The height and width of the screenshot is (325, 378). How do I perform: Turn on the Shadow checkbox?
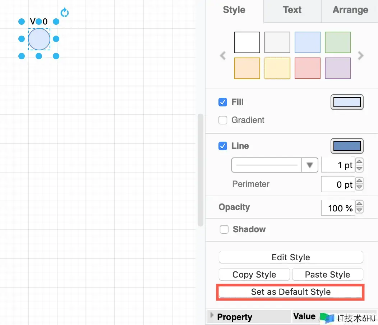click(x=224, y=229)
